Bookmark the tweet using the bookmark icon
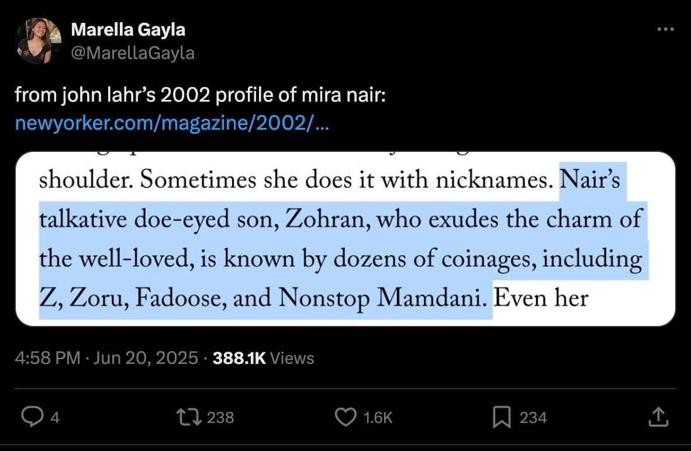 502,417
